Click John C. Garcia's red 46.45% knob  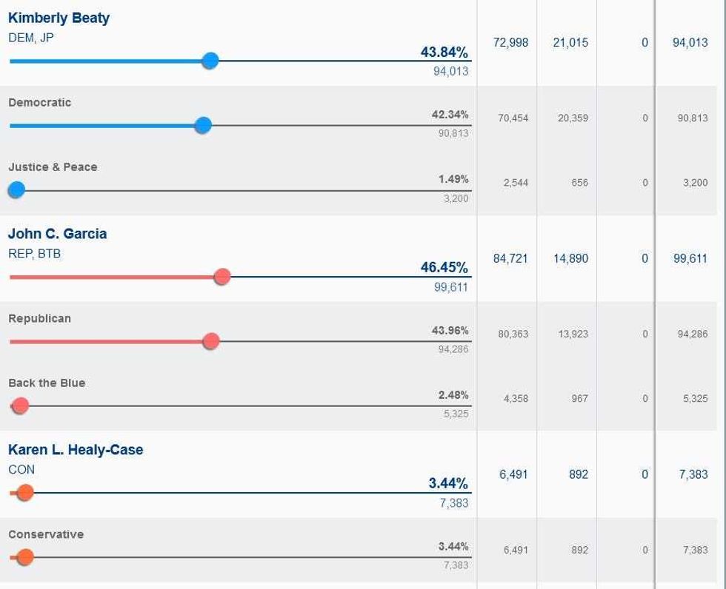[222, 277]
